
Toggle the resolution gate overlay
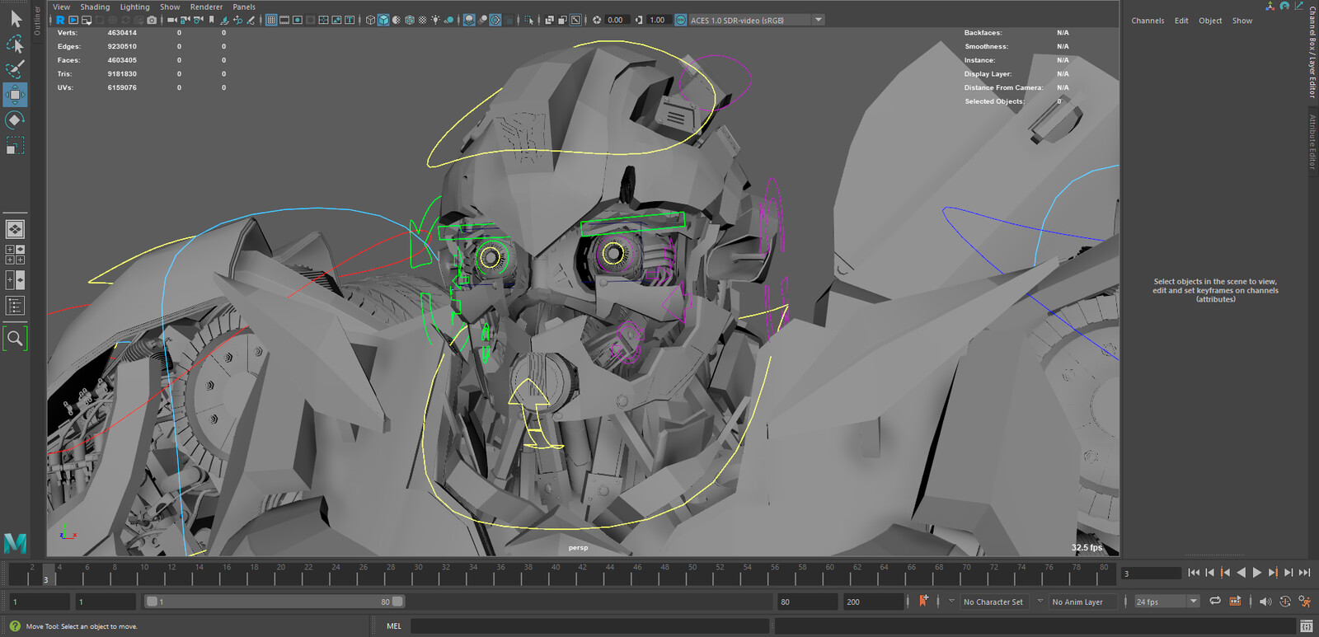pyautogui.click(x=298, y=20)
